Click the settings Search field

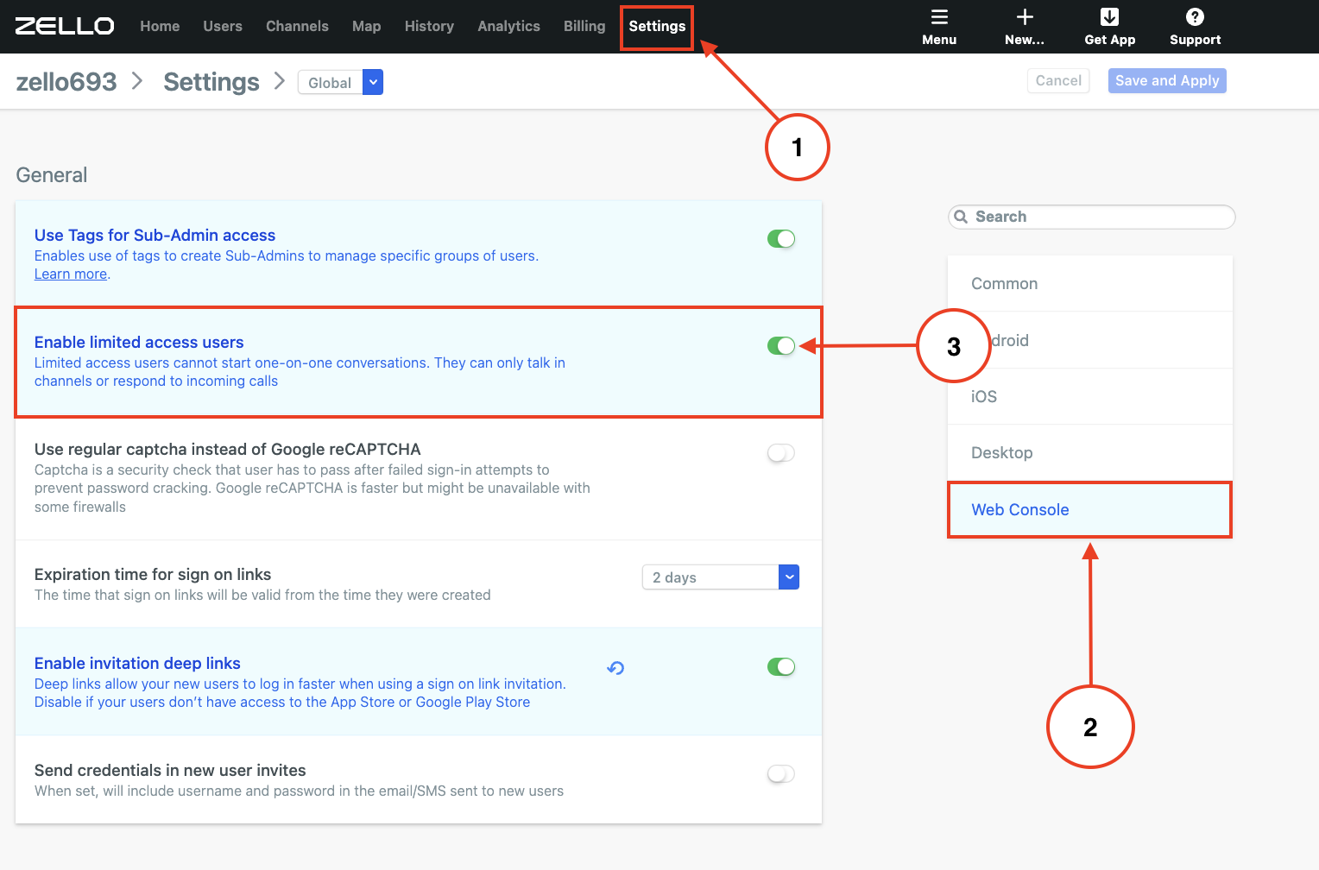[1090, 217]
